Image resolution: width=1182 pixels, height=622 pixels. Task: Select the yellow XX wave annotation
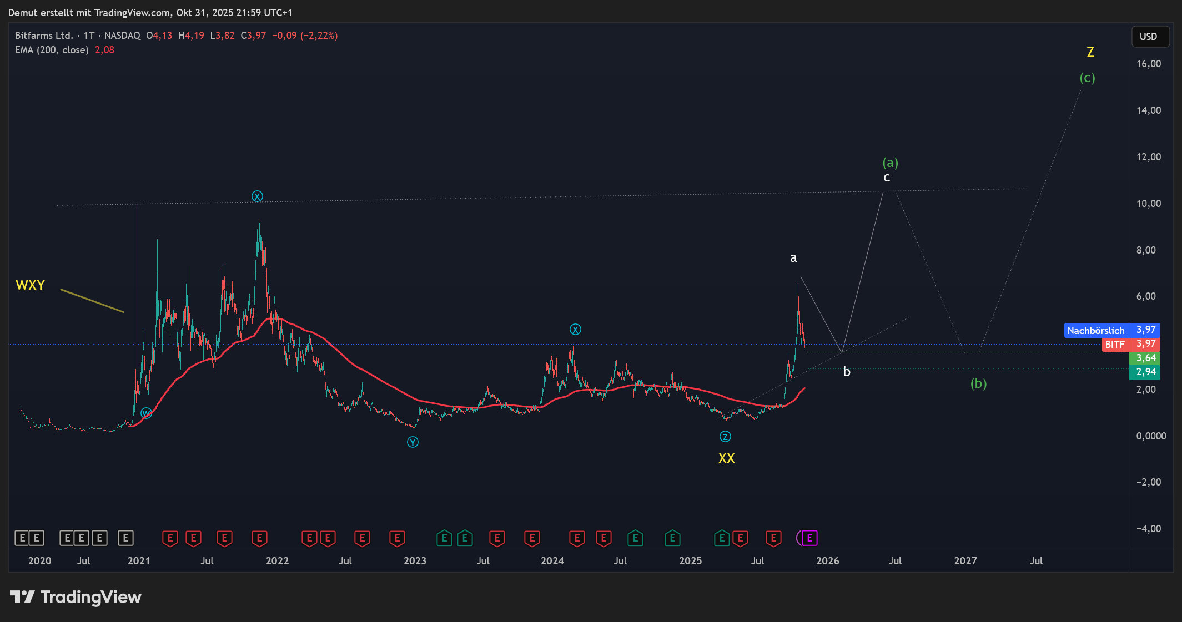tap(726, 458)
